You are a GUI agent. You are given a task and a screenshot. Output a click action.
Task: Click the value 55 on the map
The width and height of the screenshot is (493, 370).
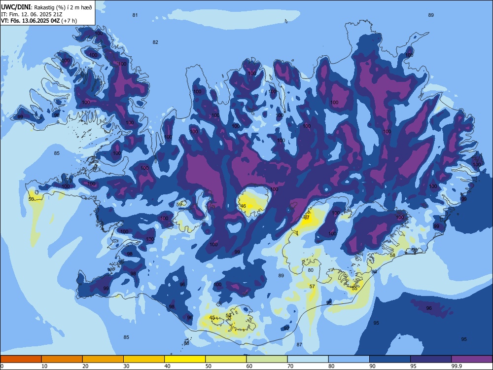(354, 288)
